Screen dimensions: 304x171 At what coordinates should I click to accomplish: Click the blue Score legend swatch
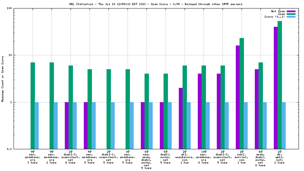[x=291, y=17]
